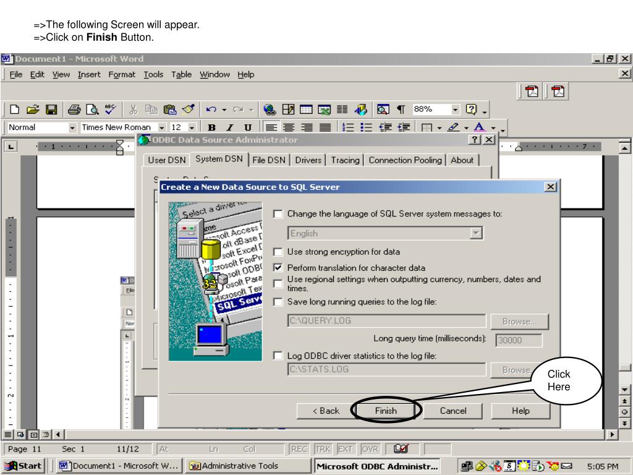
Task: Apply Italic formatting
Action: click(x=230, y=127)
